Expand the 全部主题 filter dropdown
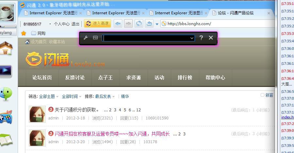 pyautogui.click(x=49, y=96)
